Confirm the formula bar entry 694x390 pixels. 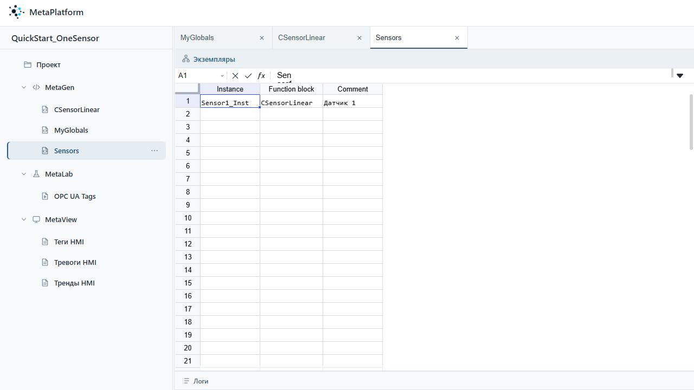(248, 76)
